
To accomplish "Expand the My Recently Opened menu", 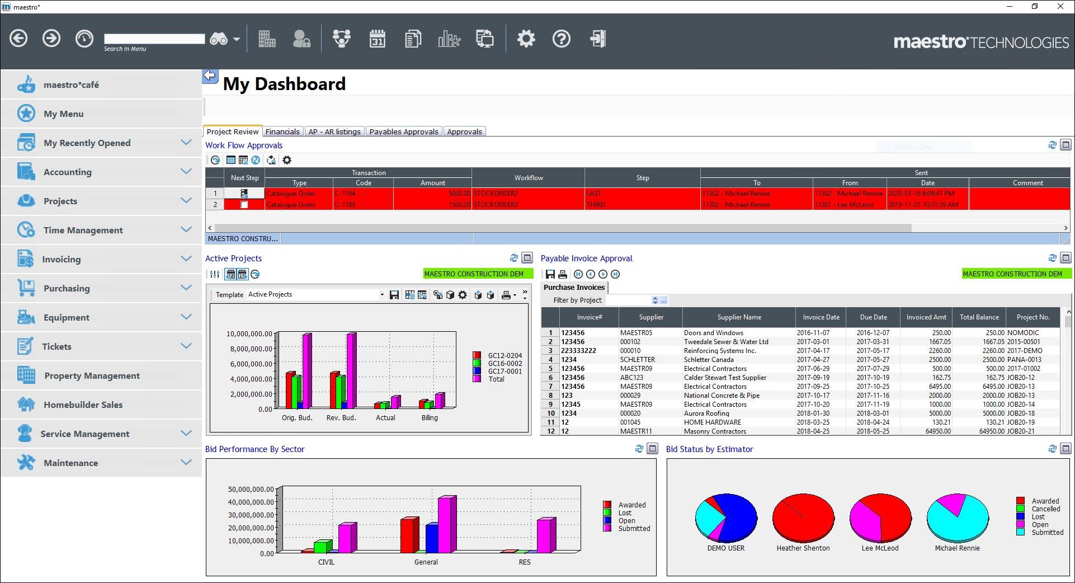I will [186, 143].
